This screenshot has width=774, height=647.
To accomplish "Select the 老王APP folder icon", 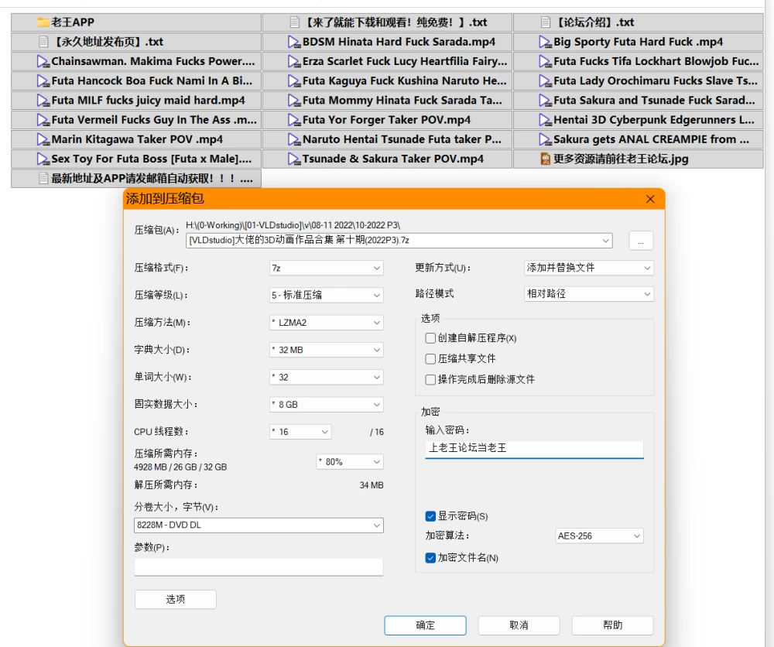I will pos(43,22).
